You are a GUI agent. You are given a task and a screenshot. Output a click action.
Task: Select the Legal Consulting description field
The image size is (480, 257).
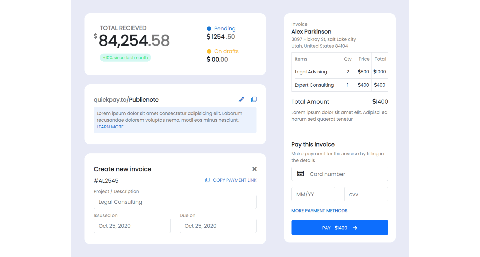click(175, 202)
